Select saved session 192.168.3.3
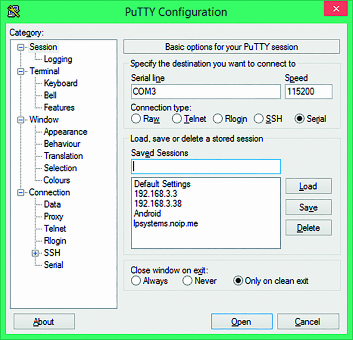 (x=156, y=194)
